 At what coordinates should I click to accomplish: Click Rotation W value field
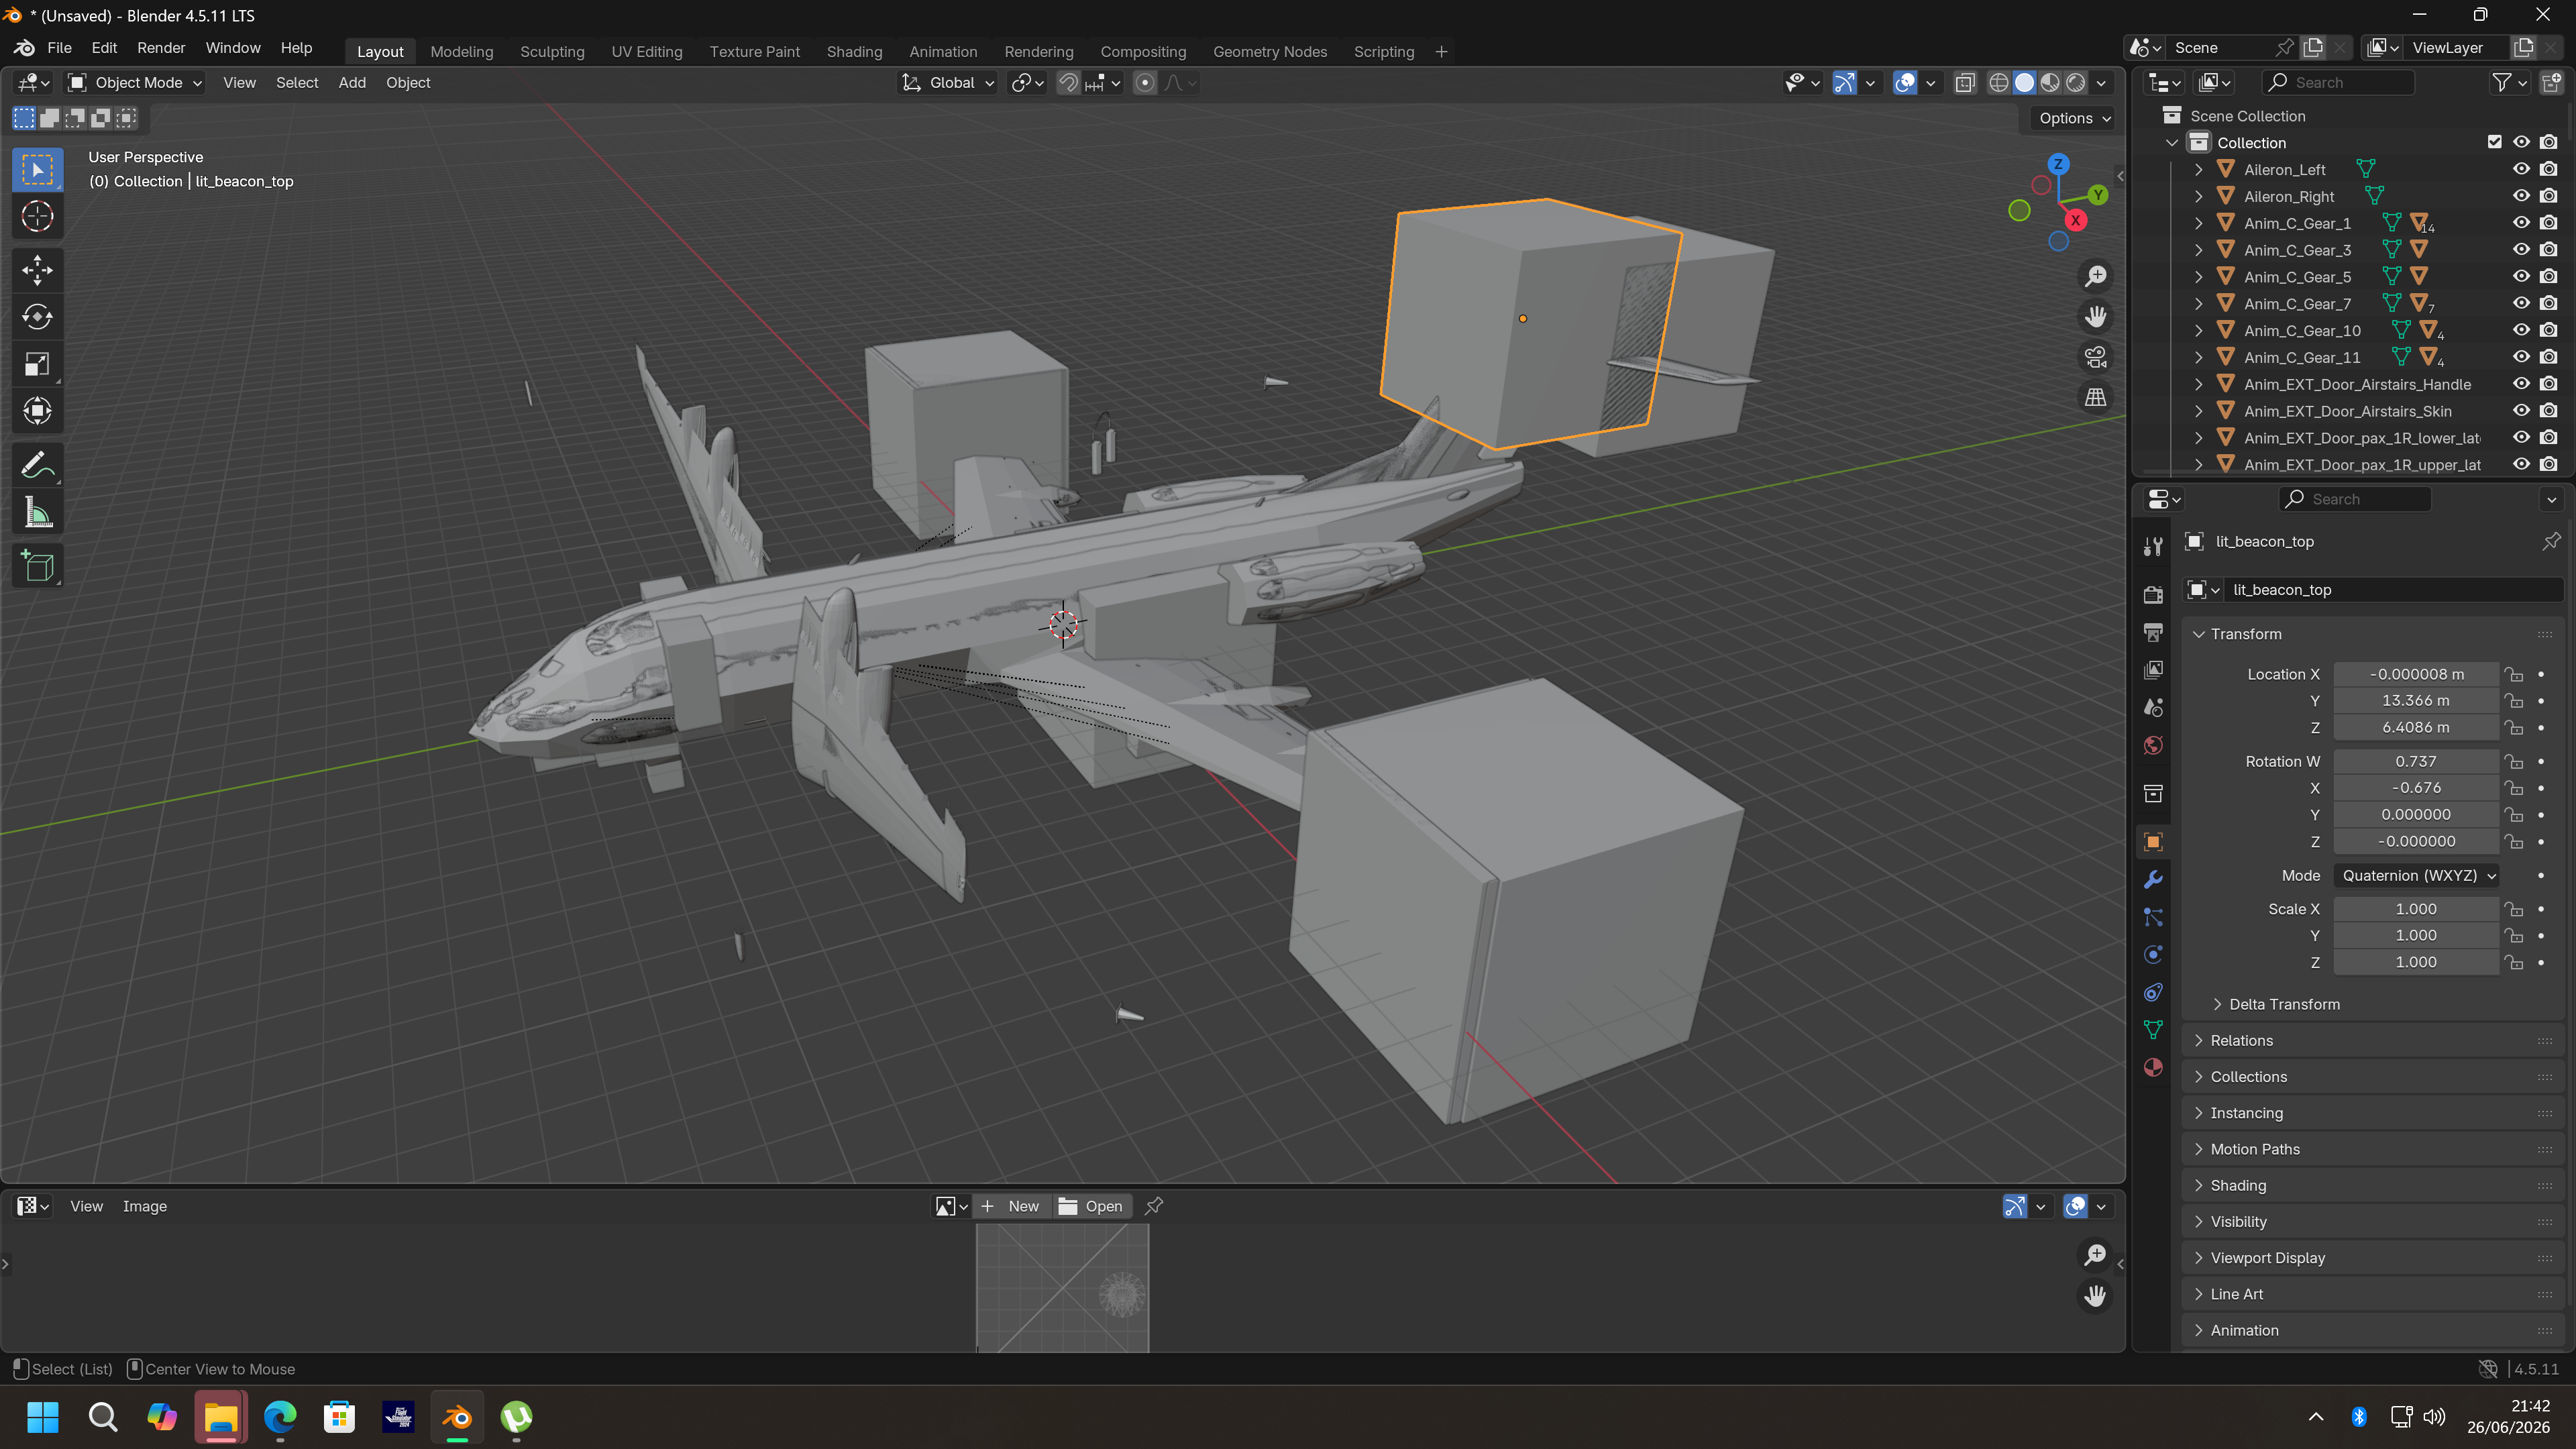[x=2416, y=761]
